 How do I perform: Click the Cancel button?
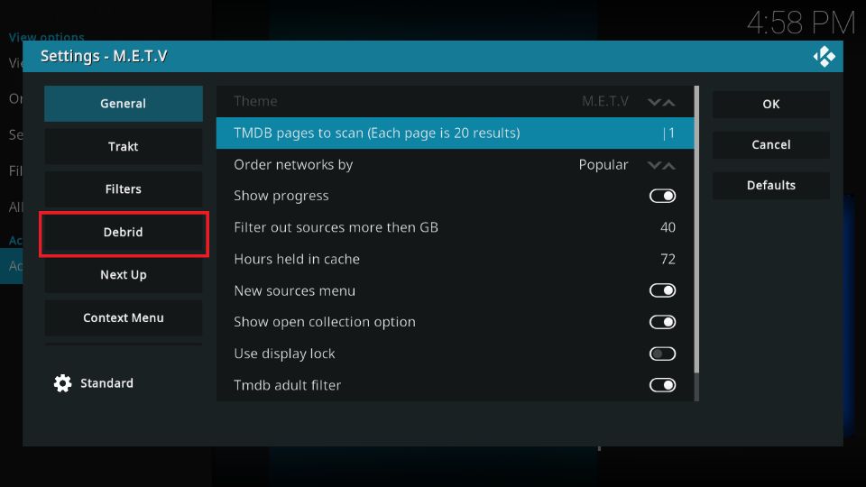771,144
